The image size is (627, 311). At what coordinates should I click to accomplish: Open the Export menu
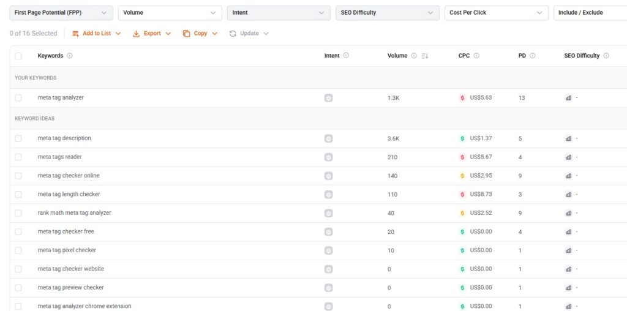point(151,34)
